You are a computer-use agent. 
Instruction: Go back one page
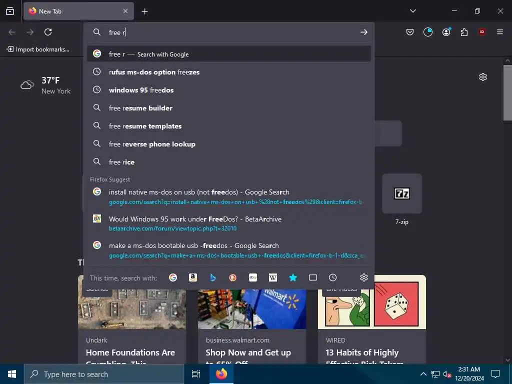12,32
